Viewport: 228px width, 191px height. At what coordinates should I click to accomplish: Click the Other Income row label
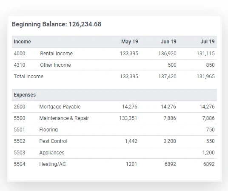coord(55,65)
